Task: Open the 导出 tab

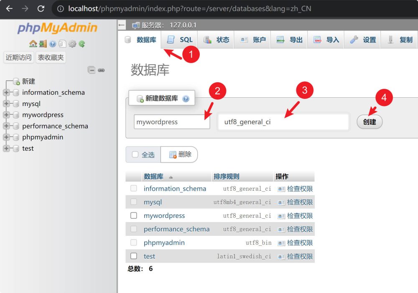Action: [289, 40]
